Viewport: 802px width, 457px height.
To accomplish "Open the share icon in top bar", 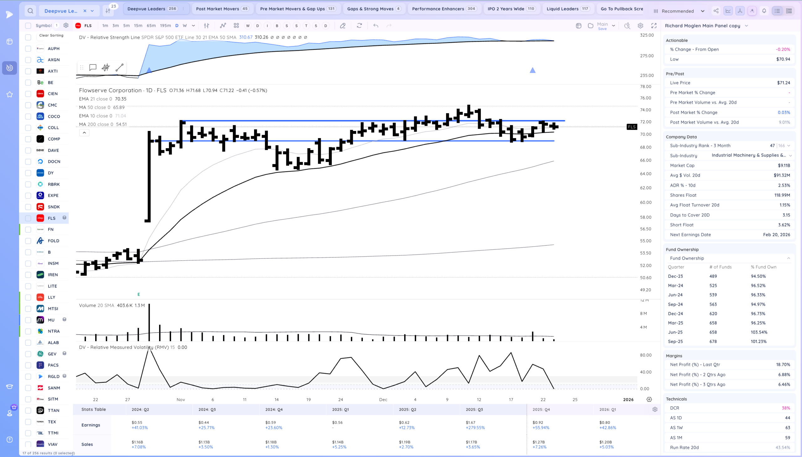I will point(716,11).
